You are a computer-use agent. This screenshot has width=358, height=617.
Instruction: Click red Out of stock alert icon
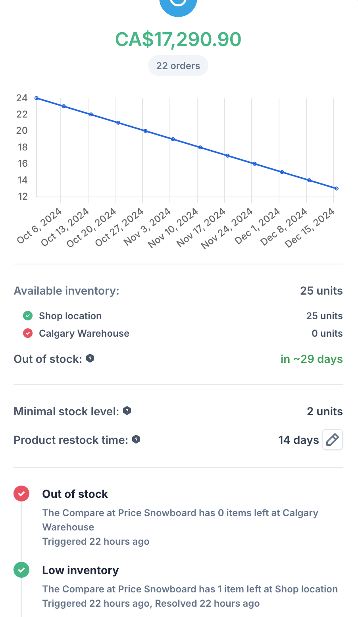pyautogui.click(x=21, y=494)
